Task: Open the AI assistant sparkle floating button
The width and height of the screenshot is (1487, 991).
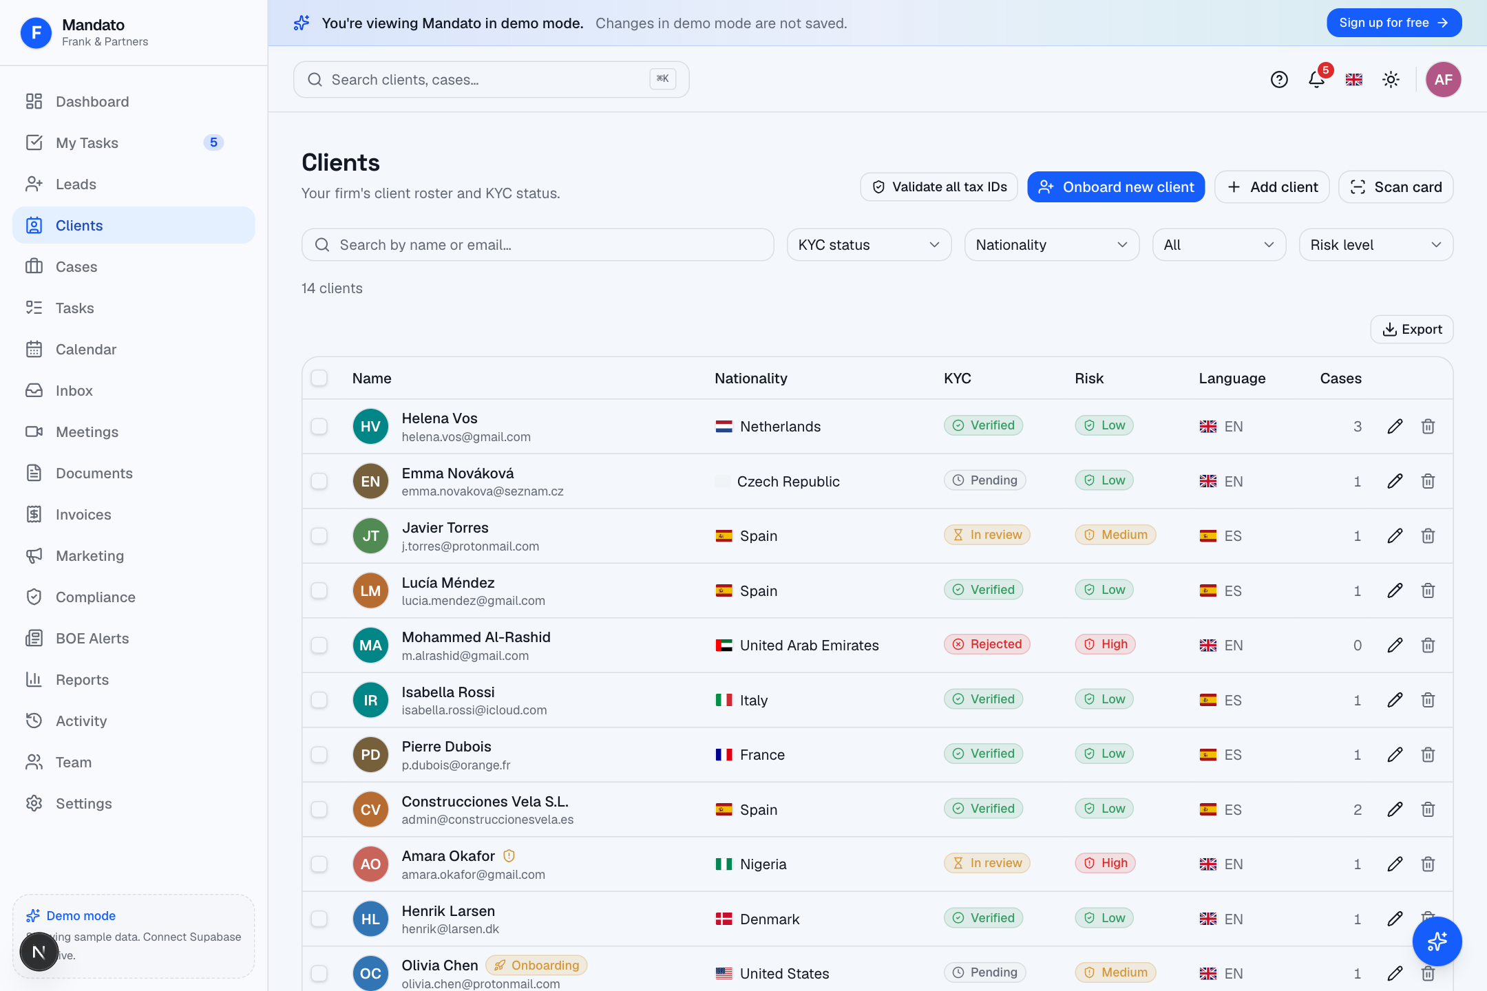Action: [x=1437, y=941]
